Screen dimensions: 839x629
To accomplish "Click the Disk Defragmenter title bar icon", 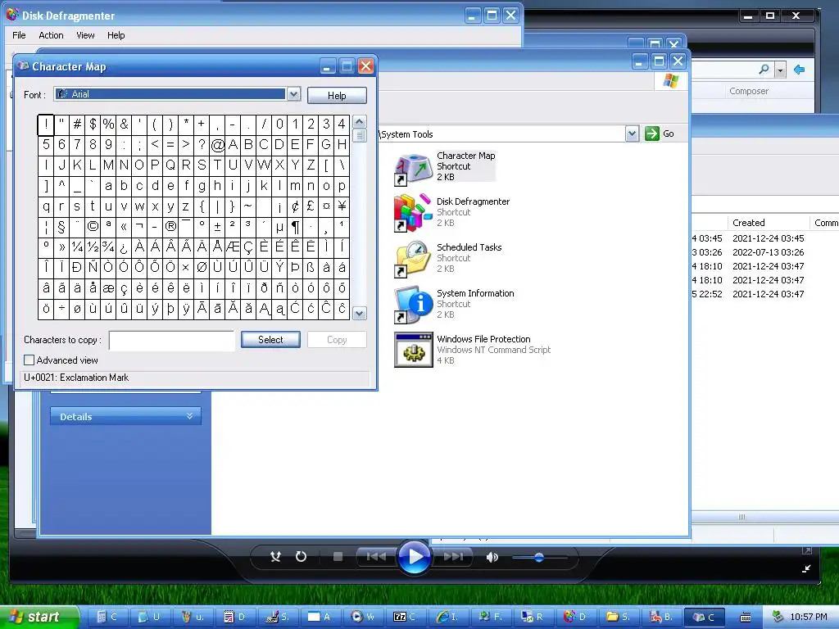I will [13, 15].
